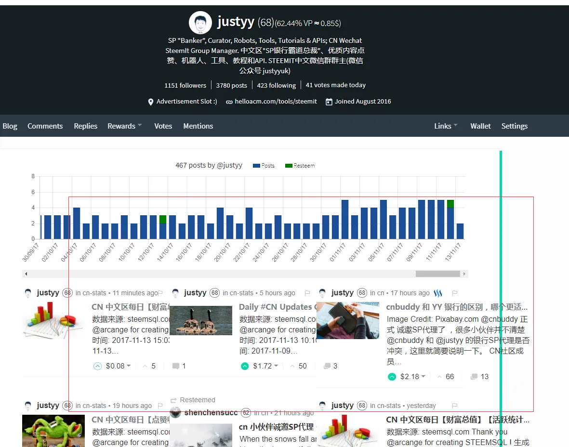
Task: View the 3780 posts link
Action: tap(232, 85)
